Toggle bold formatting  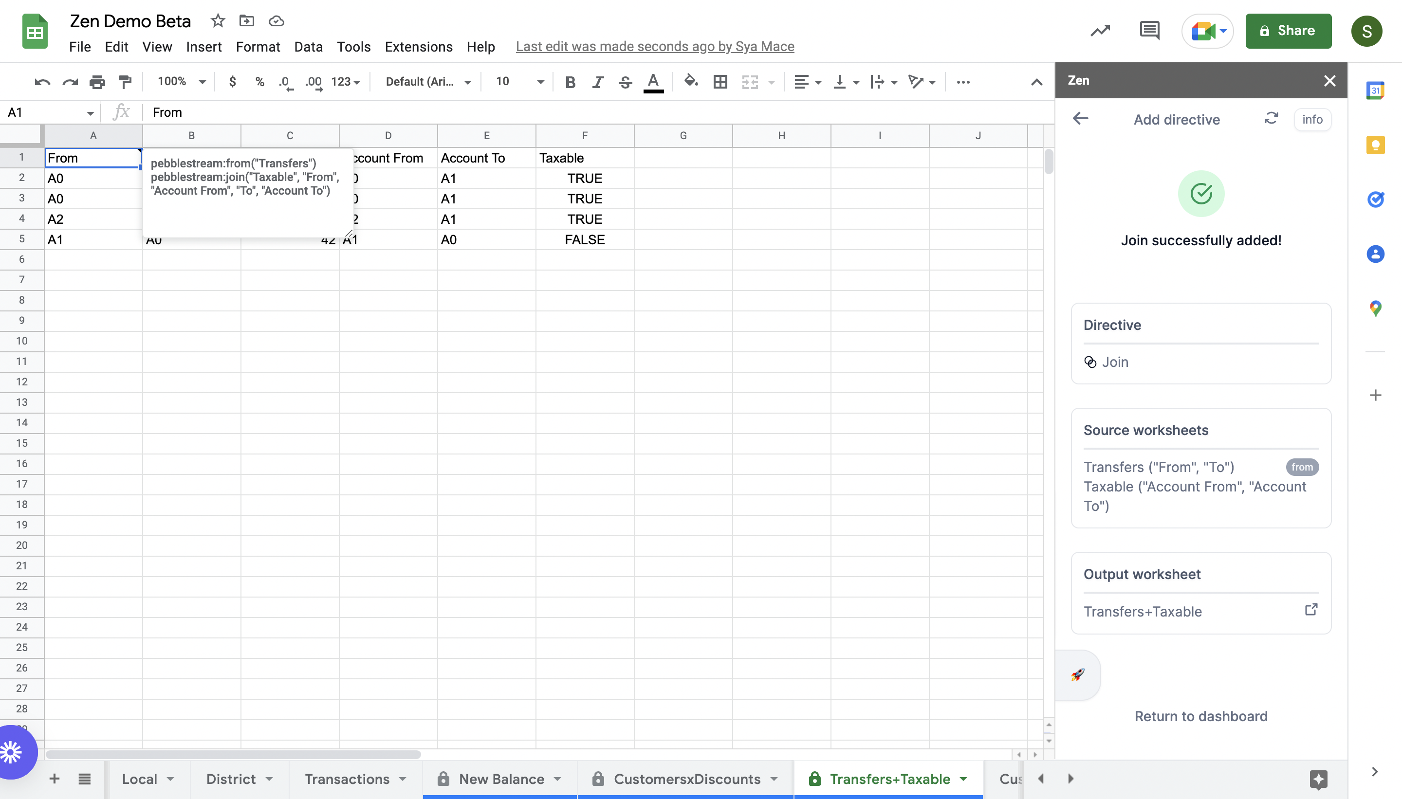[x=570, y=82]
